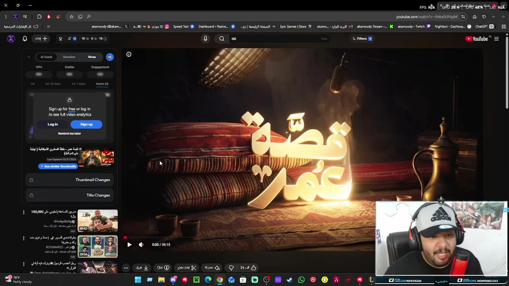Screen dimensions: 509x286
Task: Open options menu for the 100,000 video
Action: pos(23,213)
